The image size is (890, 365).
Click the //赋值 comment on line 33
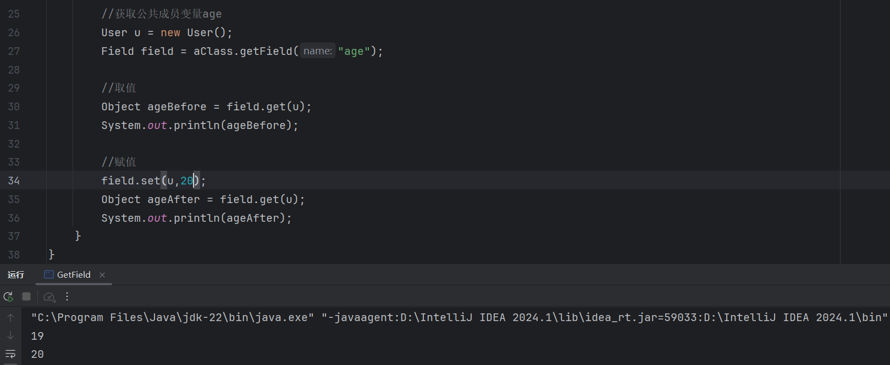tap(119, 162)
